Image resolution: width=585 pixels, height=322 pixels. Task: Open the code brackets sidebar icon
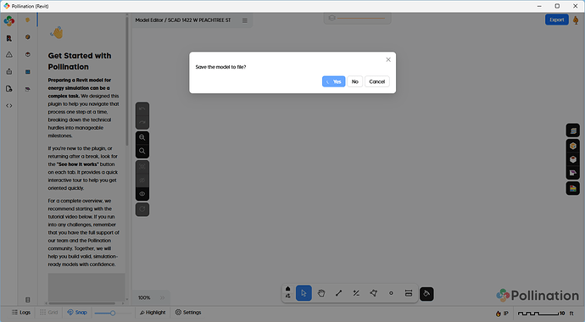coord(9,106)
